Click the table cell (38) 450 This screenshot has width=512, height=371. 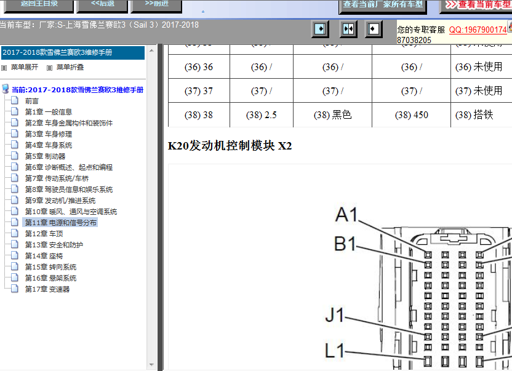[412, 114]
